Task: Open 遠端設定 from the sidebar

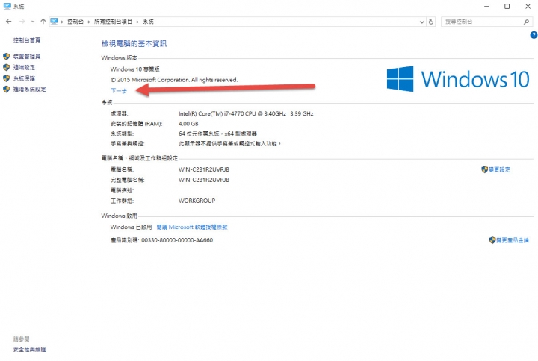Action: coord(24,67)
